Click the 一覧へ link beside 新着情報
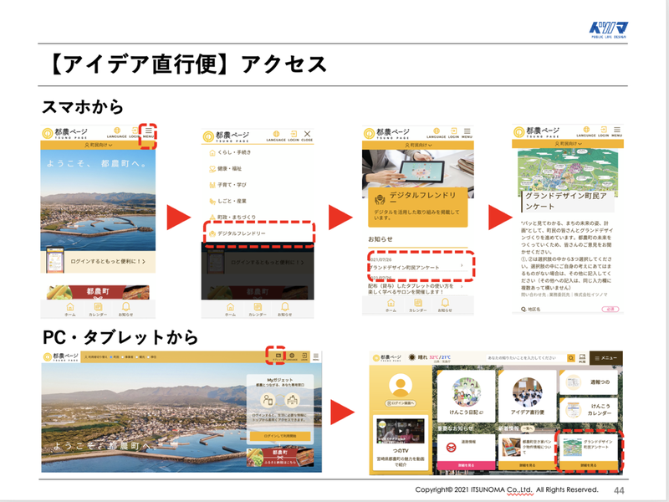Image resolution: width=669 pixels, height=502 pixels. [527, 428]
